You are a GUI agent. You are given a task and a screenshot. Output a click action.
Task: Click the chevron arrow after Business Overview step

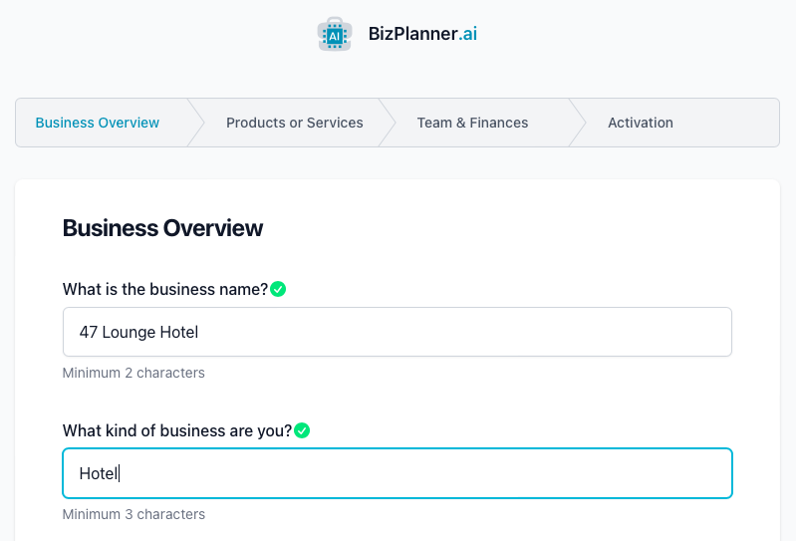pos(196,123)
